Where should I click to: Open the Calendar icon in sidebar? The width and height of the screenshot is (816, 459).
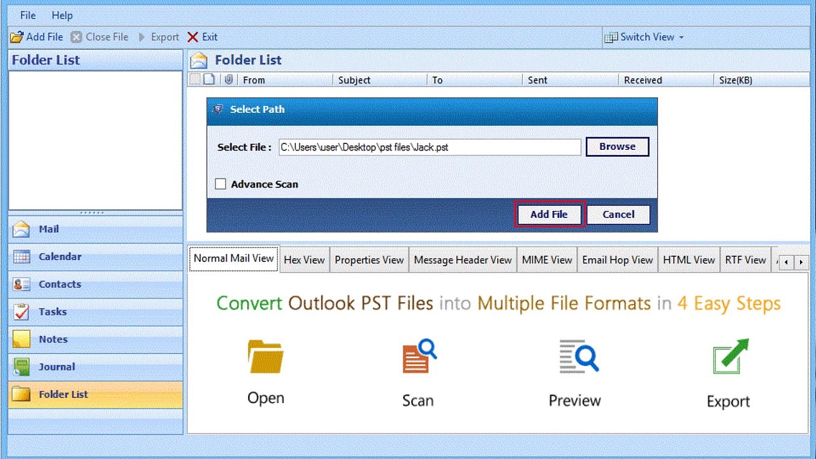tap(22, 257)
